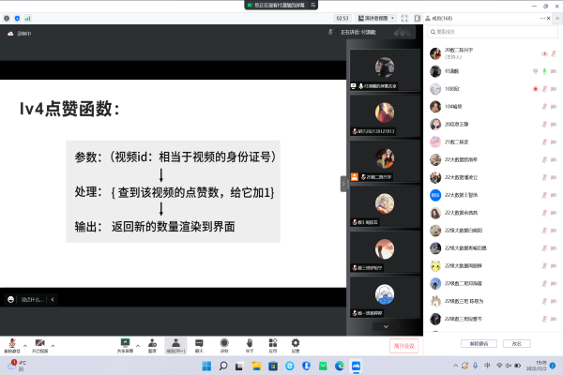Click the Raise Hand icon
Screen dimensions: 563x375
(x=248, y=343)
